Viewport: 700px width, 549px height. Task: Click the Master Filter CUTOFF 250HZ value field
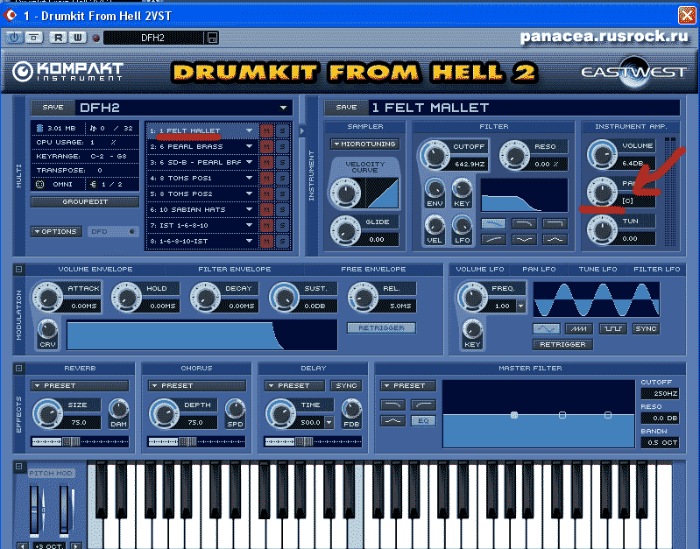[x=660, y=394]
